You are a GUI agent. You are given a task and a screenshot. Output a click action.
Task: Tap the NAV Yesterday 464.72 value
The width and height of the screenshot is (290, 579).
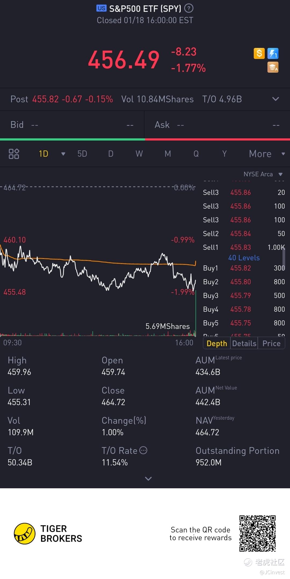[207, 432]
